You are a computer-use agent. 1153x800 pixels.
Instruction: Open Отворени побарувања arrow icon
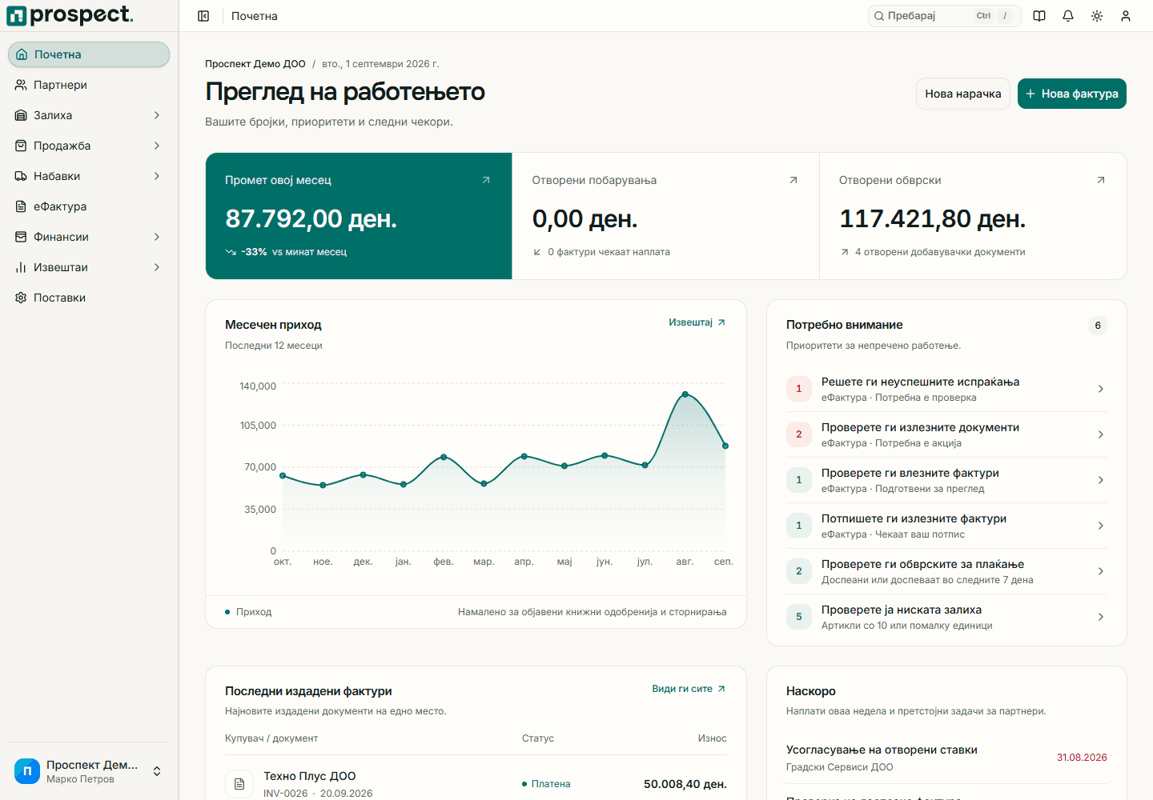pos(793,180)
